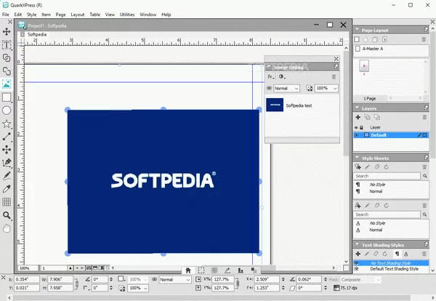Open the Style menu
This screenshot has width=436, height=301.
[x=31, y=15]
